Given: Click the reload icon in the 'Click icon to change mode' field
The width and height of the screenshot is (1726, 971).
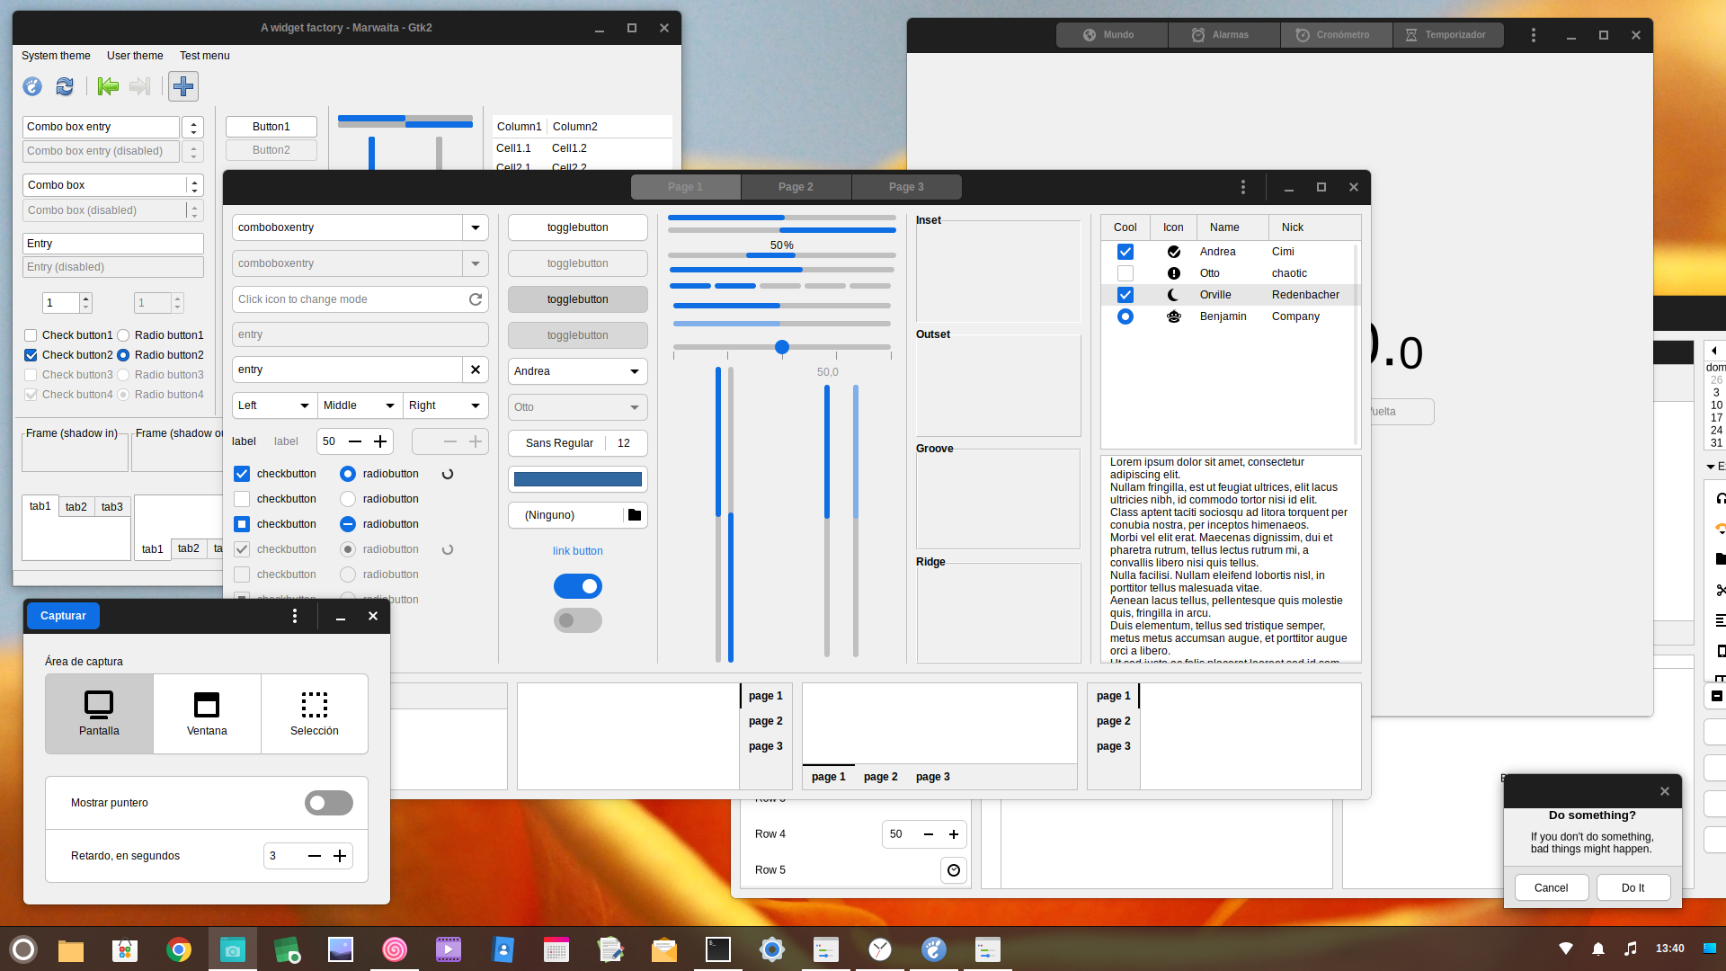Looking at the screenshot, I should pyautogui.click(x=476, y=298).
